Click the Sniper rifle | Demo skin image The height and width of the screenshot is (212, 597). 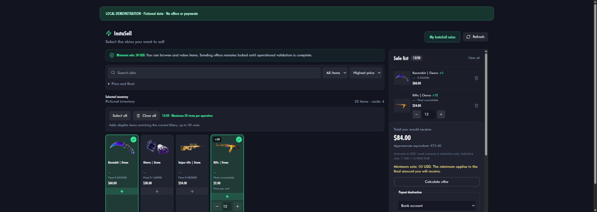(x=192, y=147)
